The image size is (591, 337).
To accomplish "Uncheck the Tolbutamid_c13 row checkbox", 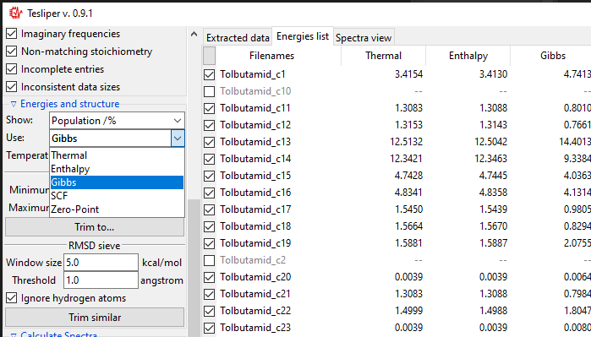I will coord(209,143).
